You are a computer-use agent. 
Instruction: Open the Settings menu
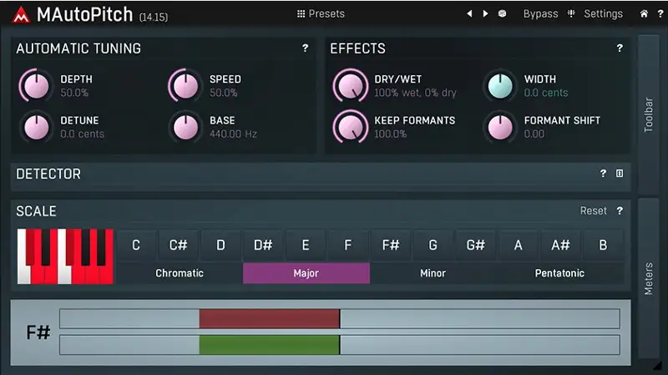tap(595, 14)
